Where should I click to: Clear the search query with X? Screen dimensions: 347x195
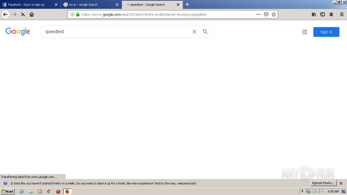[x=194, y=32]
